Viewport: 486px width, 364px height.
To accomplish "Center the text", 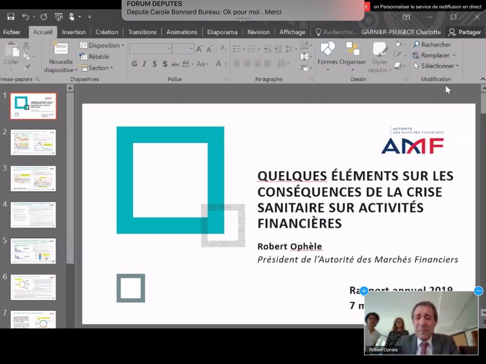I will pyautogui.click(x=247, y=64).
